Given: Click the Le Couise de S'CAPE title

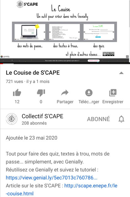Looking at the screenshot, I should point(33,73).
